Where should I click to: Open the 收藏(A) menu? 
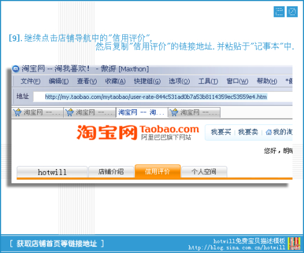115,81
